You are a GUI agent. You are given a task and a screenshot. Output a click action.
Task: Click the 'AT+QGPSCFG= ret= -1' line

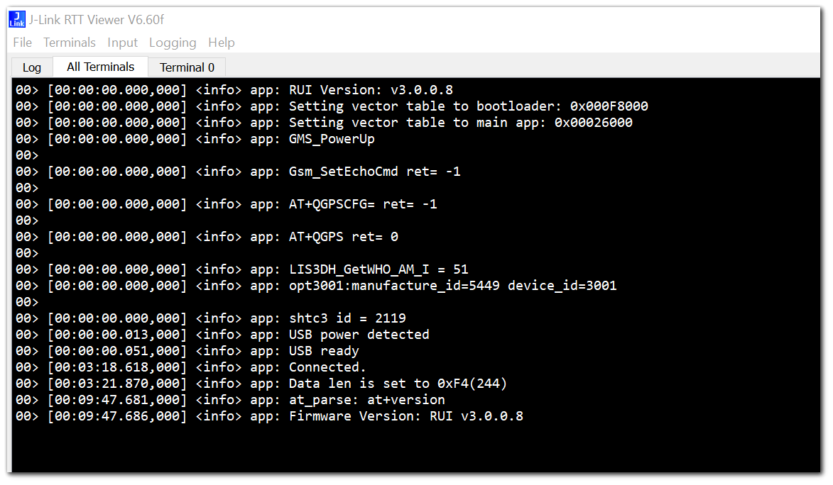pos(227,204)
